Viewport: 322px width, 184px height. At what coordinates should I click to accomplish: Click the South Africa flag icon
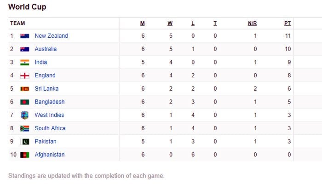[x=25, y=128]
